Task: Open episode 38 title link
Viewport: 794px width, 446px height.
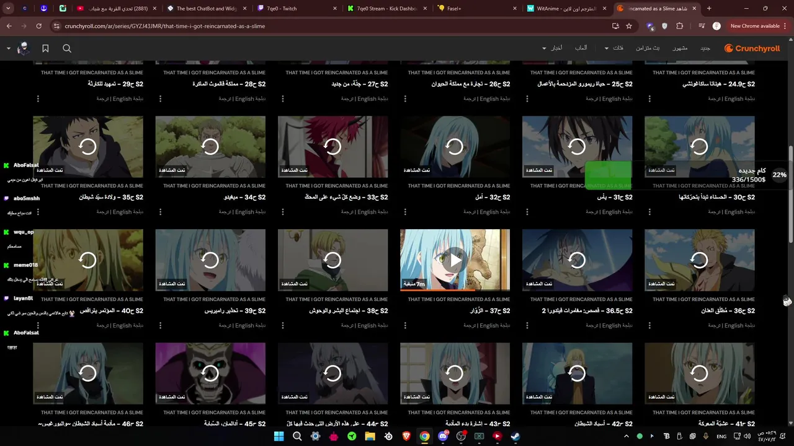Action: (349, 311)
